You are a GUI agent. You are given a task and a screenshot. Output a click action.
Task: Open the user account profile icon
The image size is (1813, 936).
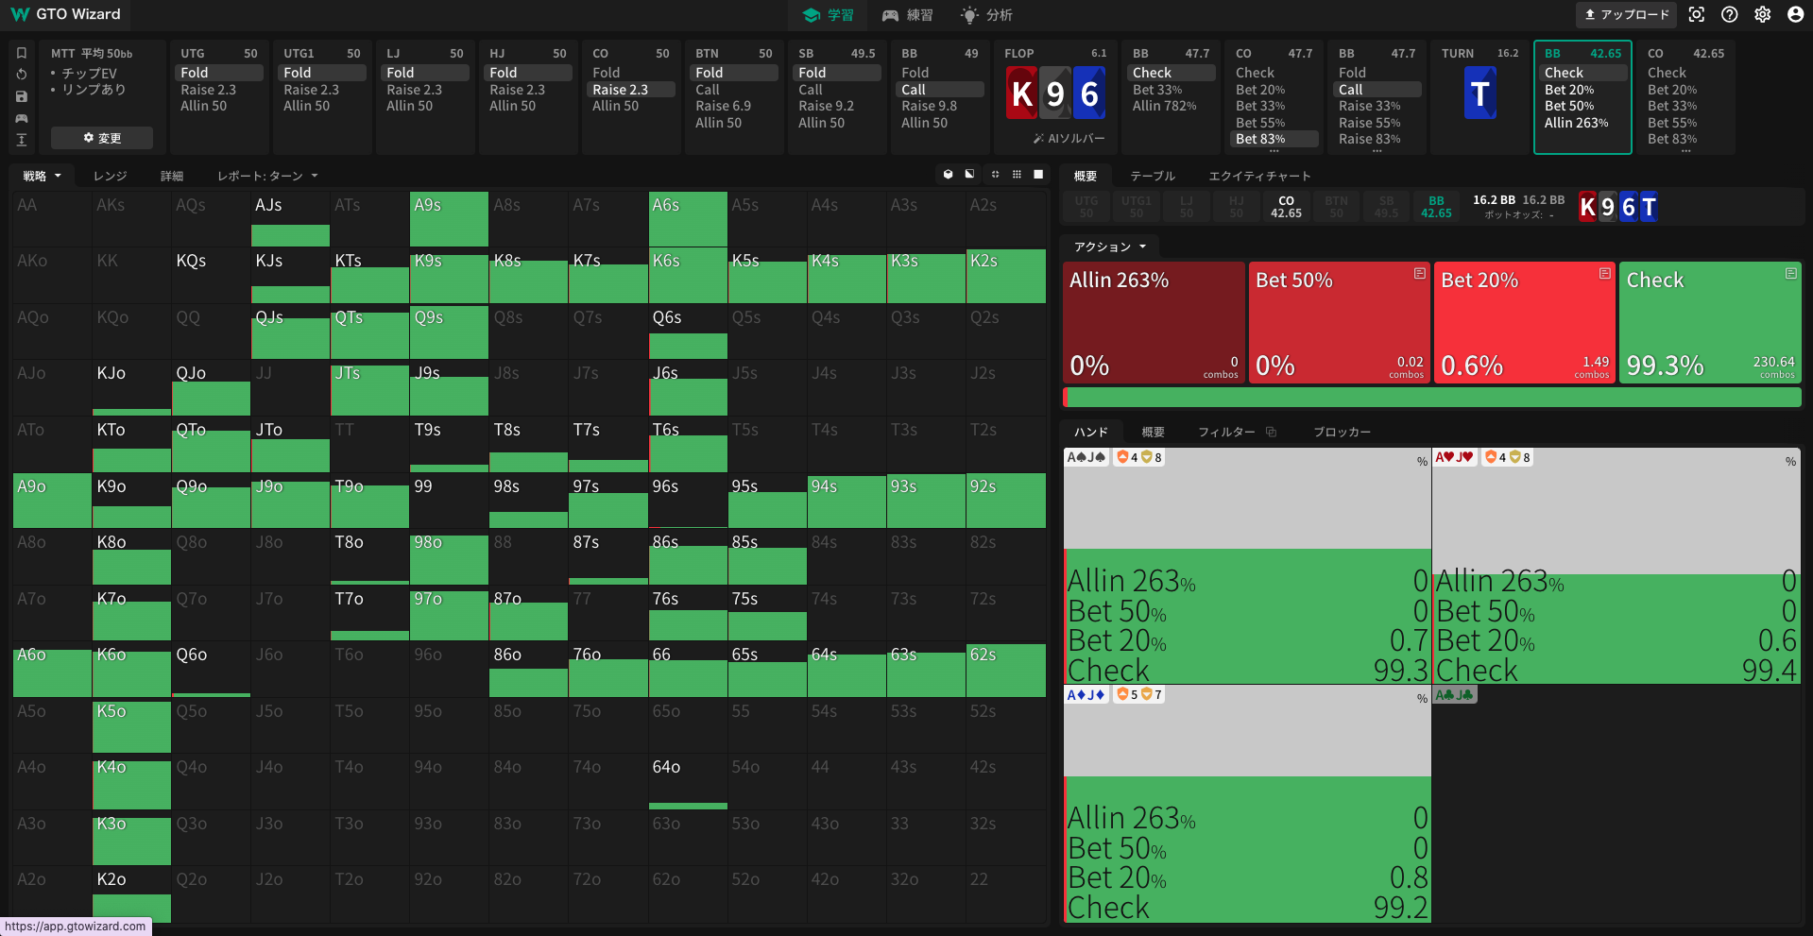[x=1796, y=14]
